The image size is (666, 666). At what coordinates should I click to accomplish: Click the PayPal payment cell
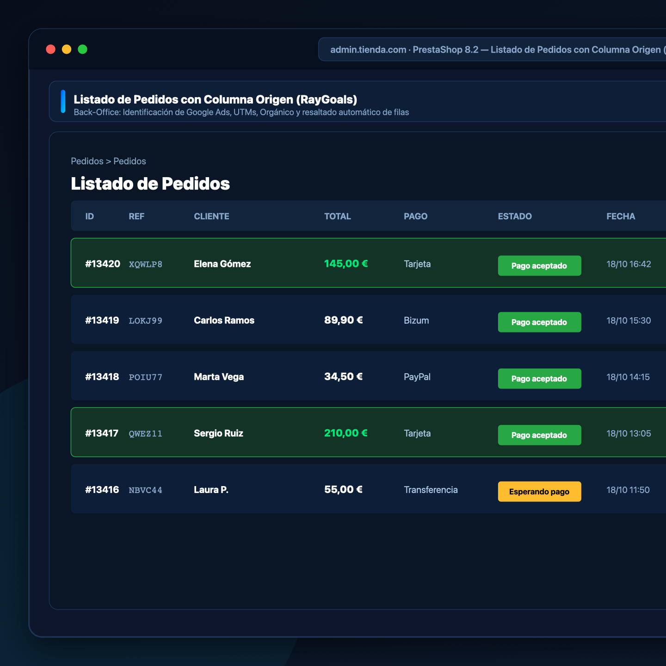pyautogui.click(x=417, y=377)
